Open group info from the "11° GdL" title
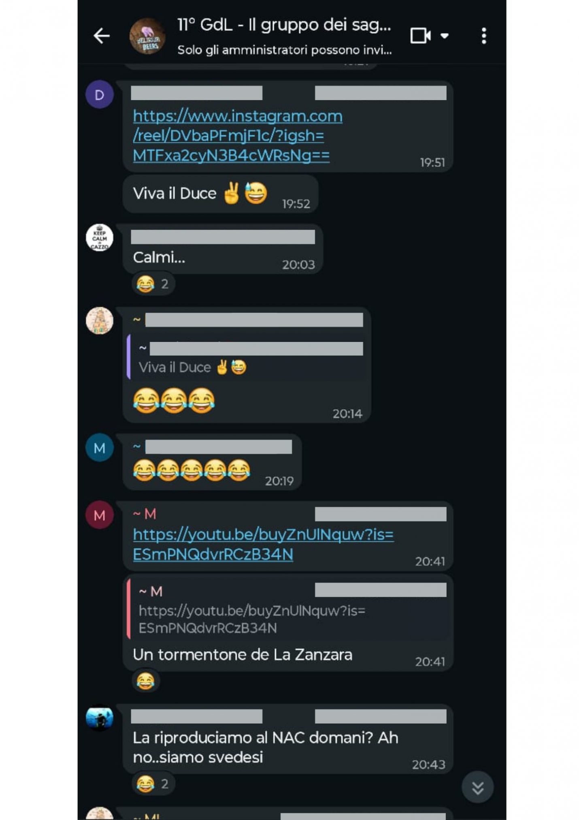The width and height of the screenshot is (579, 820). [x=284, y=25]
